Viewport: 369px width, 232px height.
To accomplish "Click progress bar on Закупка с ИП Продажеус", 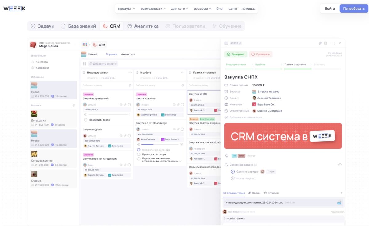I will [160, 144].
